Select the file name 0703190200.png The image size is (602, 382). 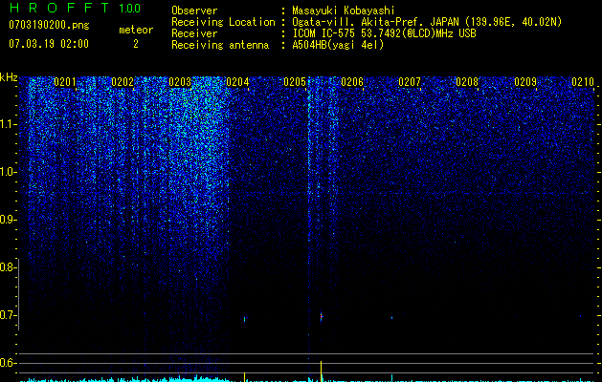(49, 25)
